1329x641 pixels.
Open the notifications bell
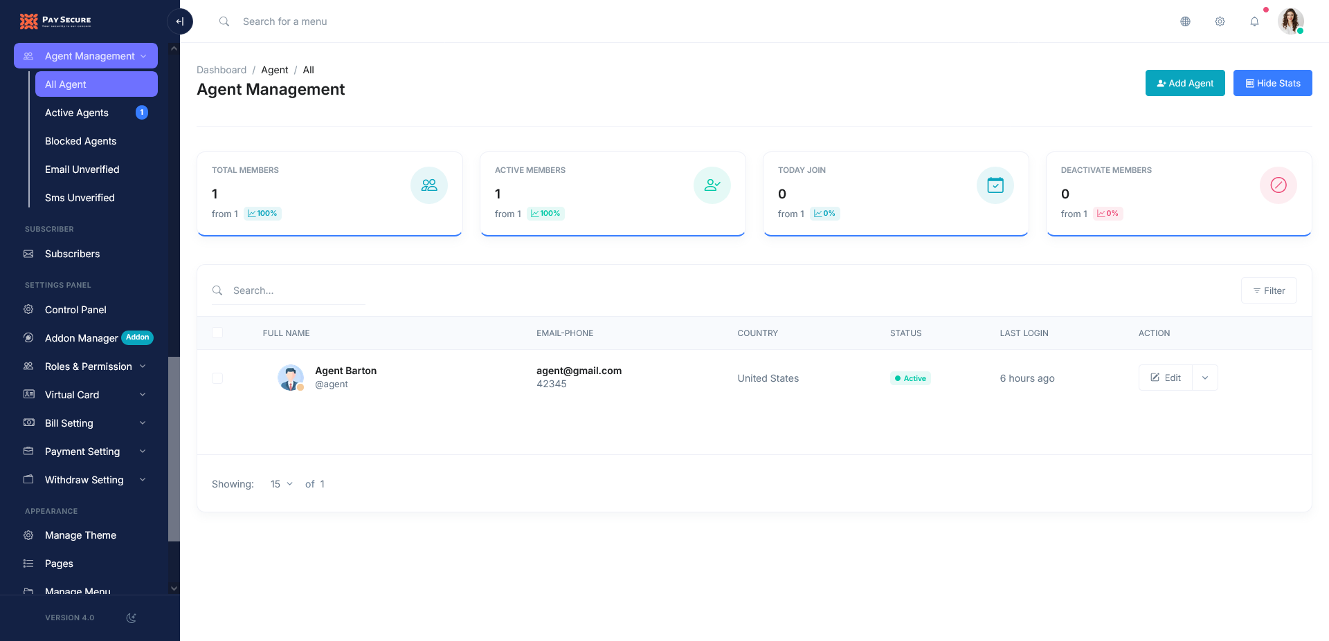(1254, 21)
